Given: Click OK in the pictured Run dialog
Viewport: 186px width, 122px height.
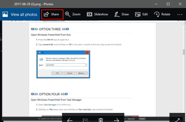Looking at the screenshot, I should click(57, 73).
